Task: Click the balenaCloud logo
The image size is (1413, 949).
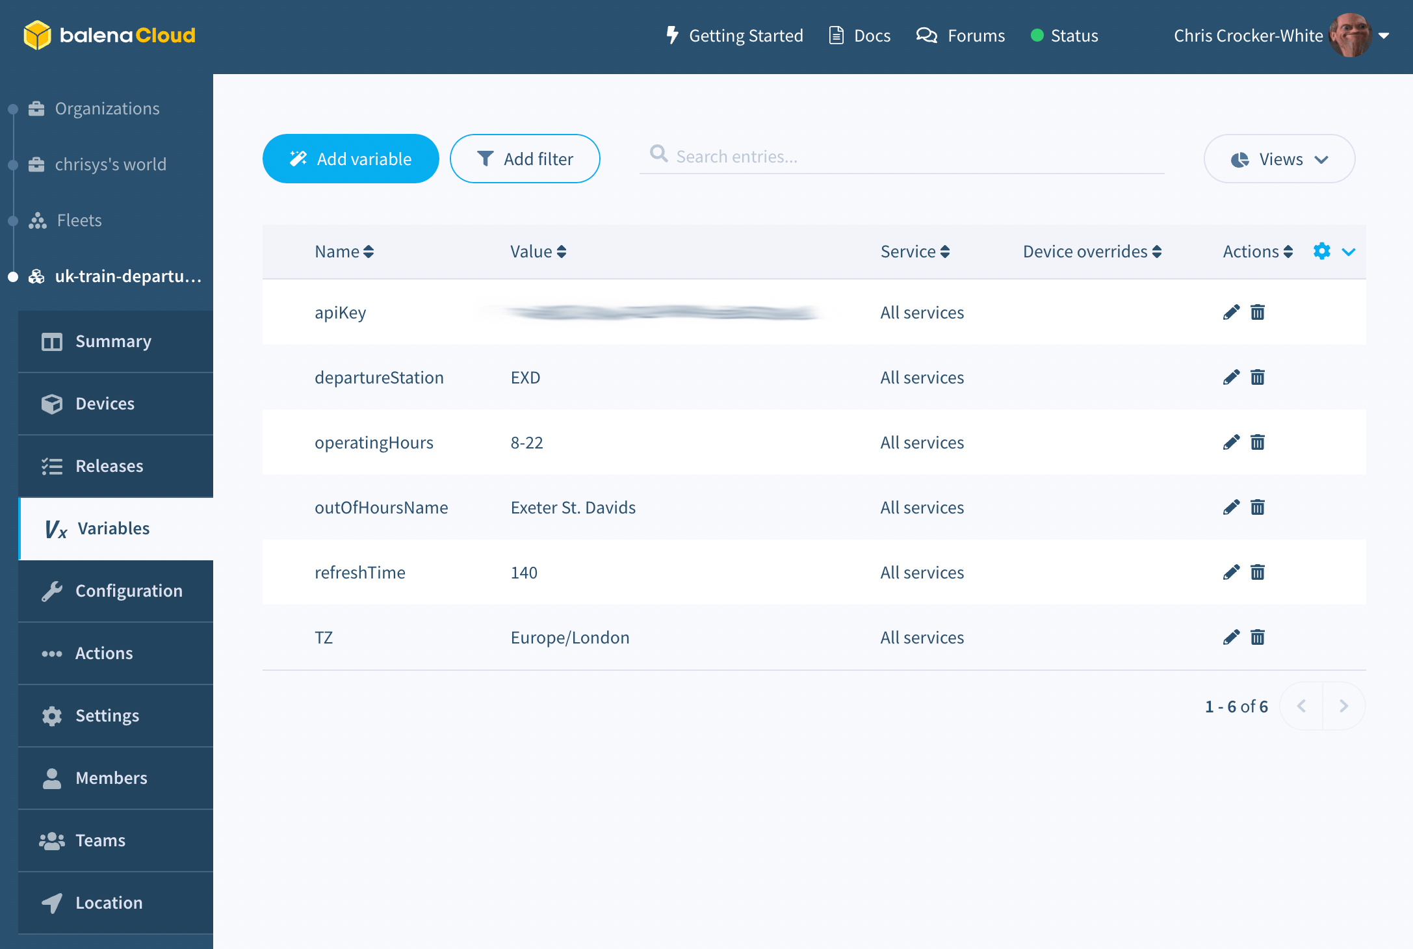Action: tap(109, 35)
